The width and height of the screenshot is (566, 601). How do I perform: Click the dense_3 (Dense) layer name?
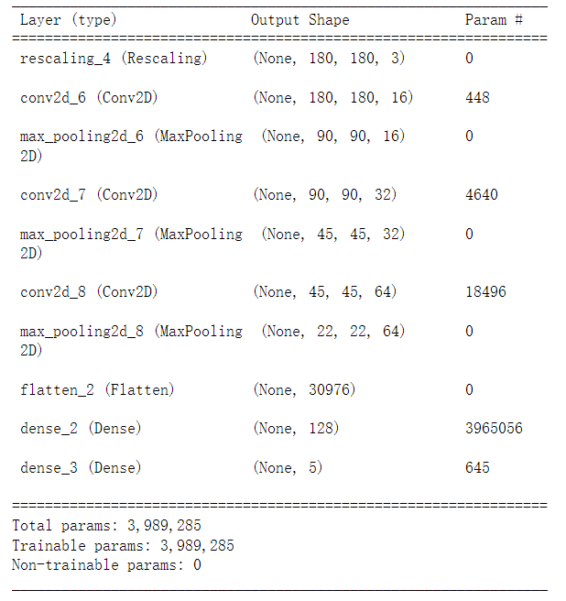pyautogui.click(x=81, y=467)
